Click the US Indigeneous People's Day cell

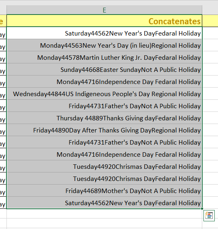(x=105, y=94)
